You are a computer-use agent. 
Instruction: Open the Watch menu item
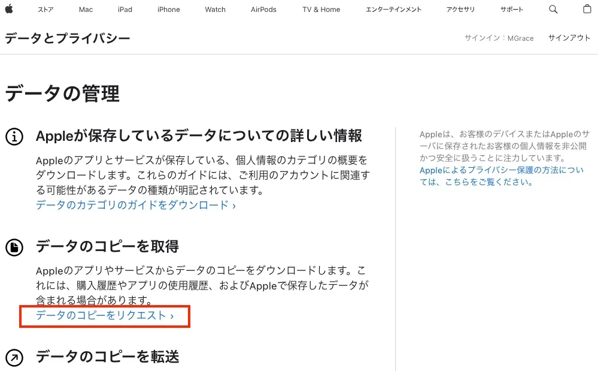coord(215,10)
